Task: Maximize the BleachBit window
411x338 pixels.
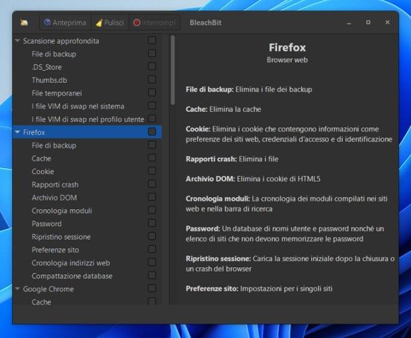Action: 368,22
